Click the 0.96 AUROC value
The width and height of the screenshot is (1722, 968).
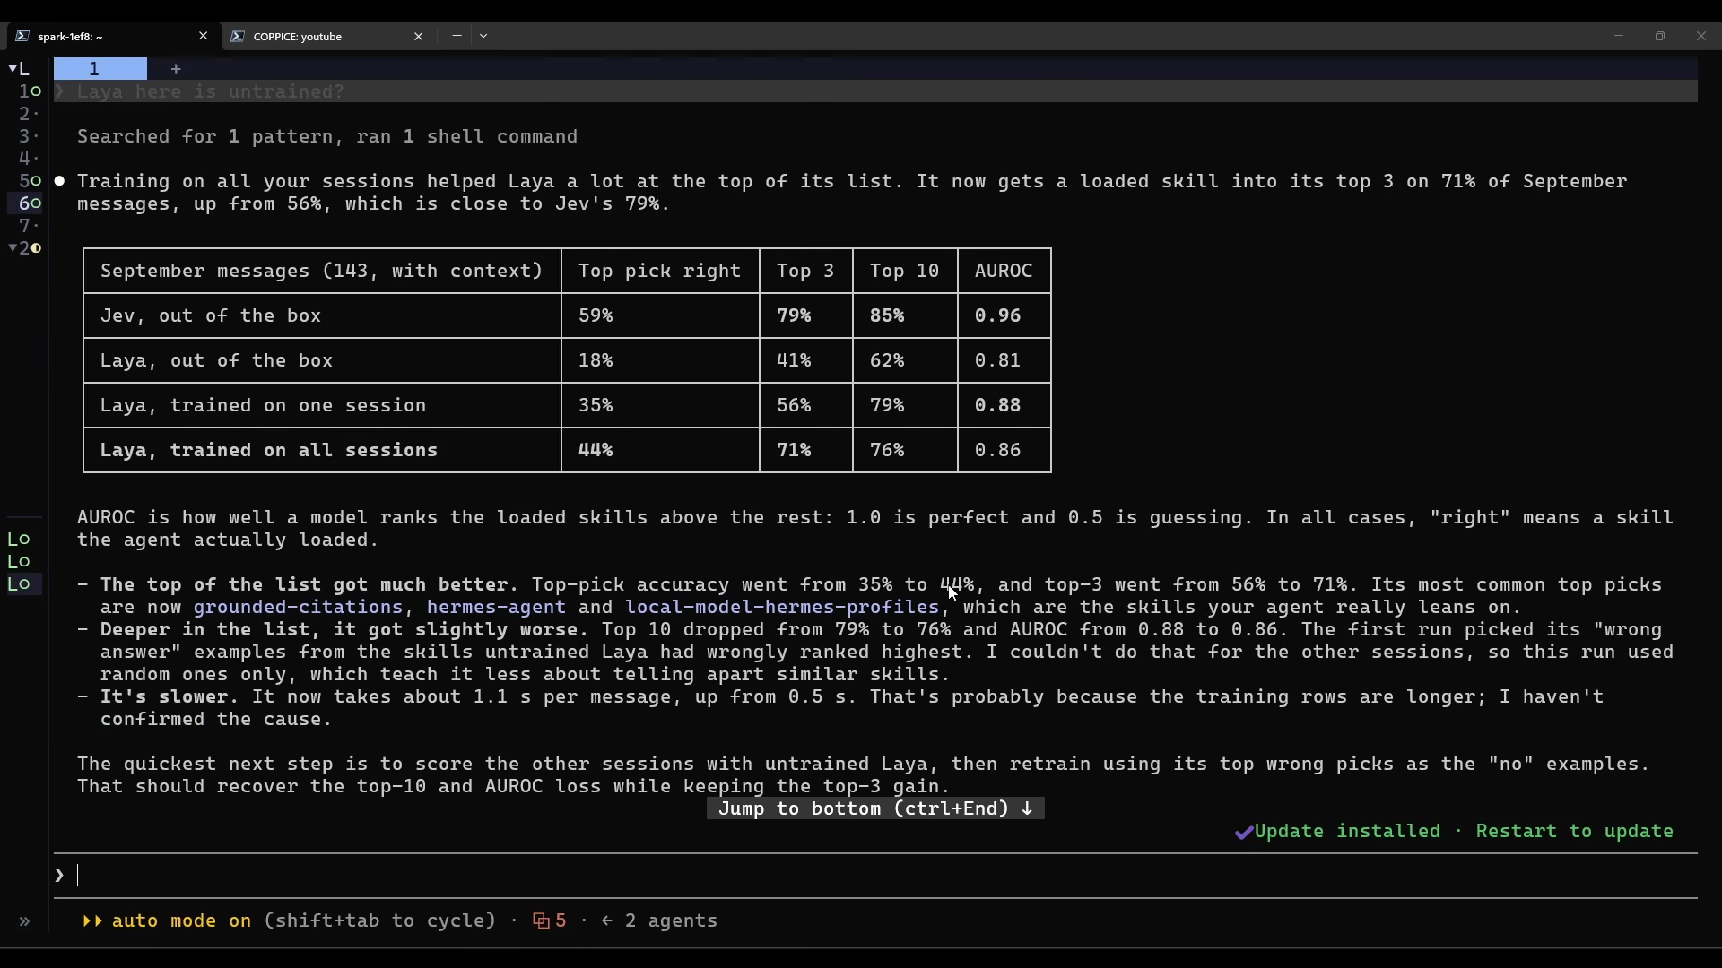tap(997, 315)
